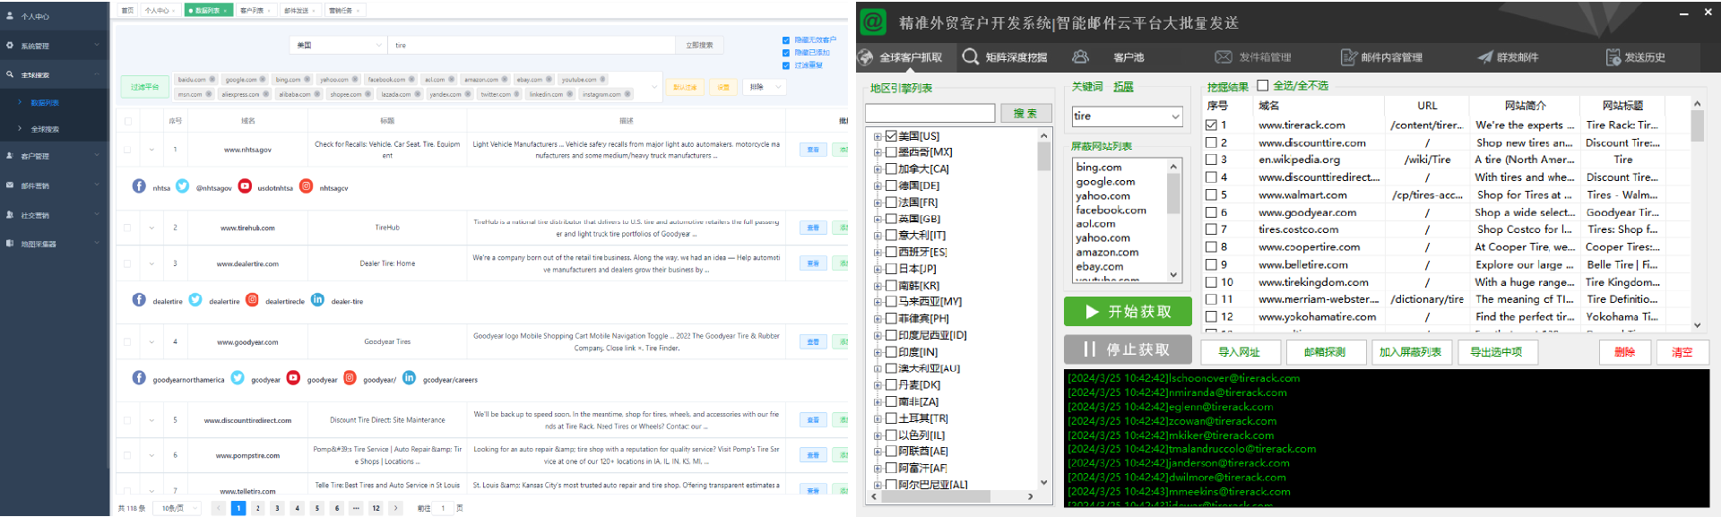Click the 系统管理 gear icon
Viewport: 1721px width, 517px height.
tap(10, 46)
